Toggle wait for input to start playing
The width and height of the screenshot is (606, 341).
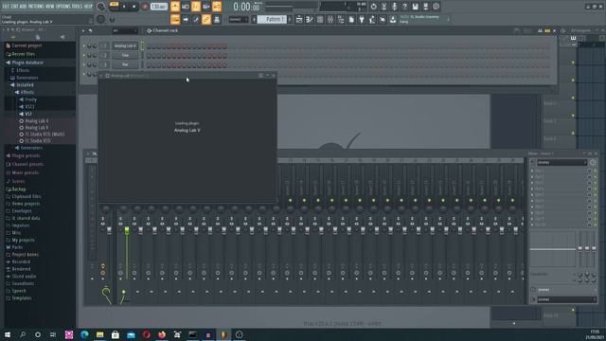(x=186, y=7)
